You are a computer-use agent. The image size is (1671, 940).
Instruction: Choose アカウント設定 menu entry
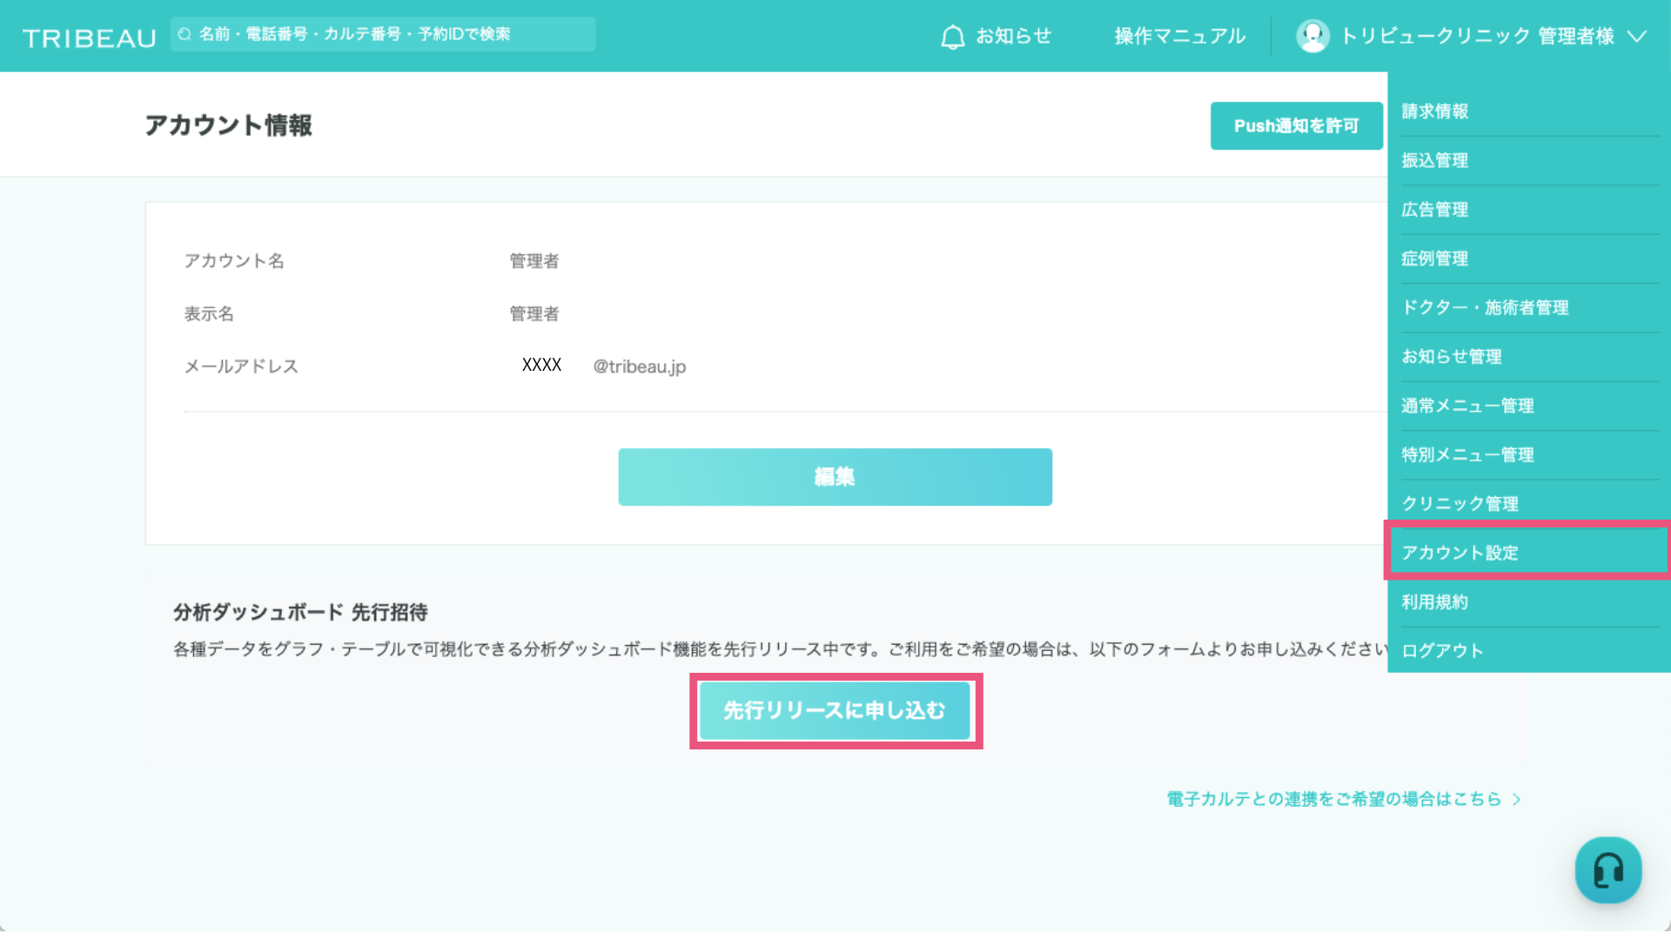pyautogui.click(x=1460, y=553)
